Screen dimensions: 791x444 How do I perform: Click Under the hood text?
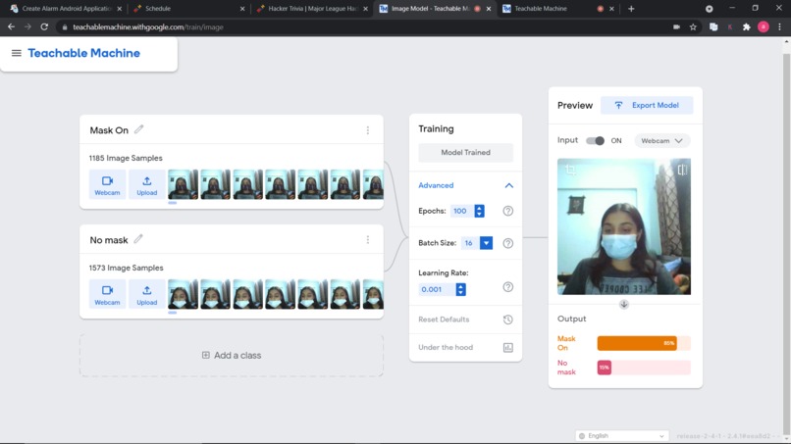point(446,347)
